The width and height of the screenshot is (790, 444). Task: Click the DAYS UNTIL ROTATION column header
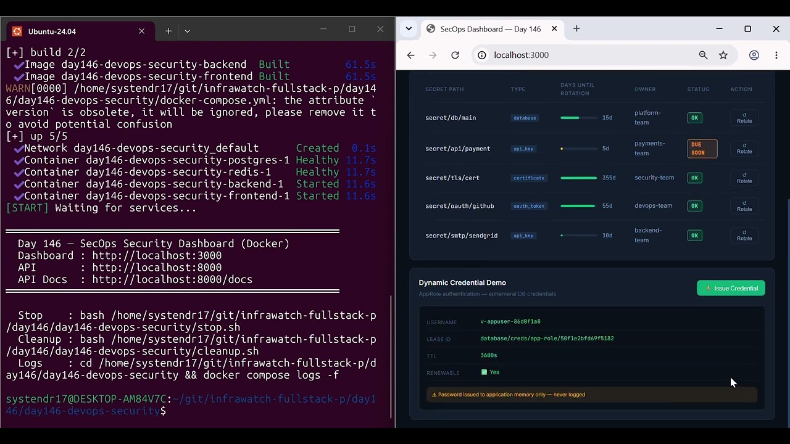(577, 89)
